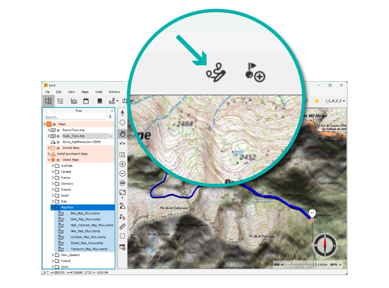Toggle the data tree panel toolbar icon
The width and height of the screenshot is (389, 288).
click(x=48, y=101)
